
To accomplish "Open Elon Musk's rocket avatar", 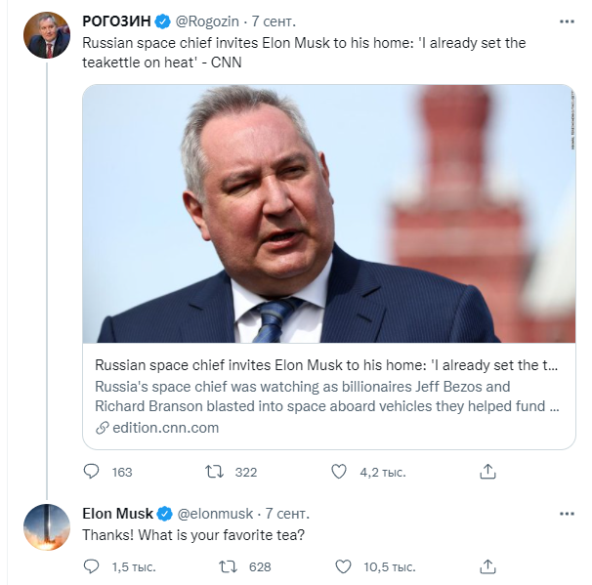I will (46, 528).
